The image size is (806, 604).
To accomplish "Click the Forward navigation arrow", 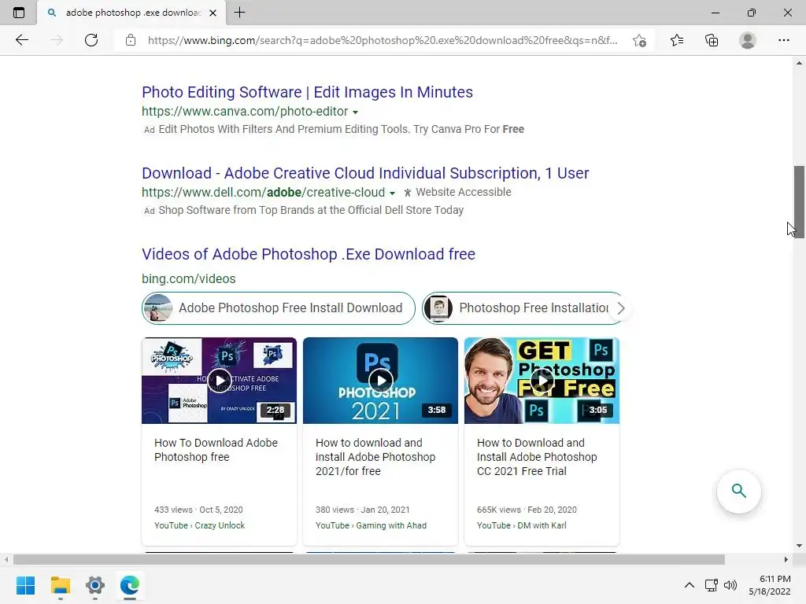I will (57, 40).
